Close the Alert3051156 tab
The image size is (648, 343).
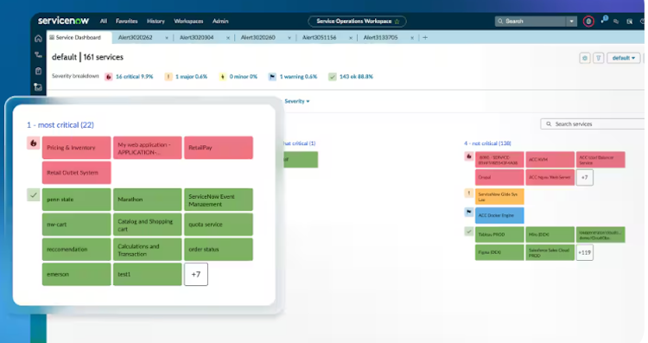[x=351, y=38]
